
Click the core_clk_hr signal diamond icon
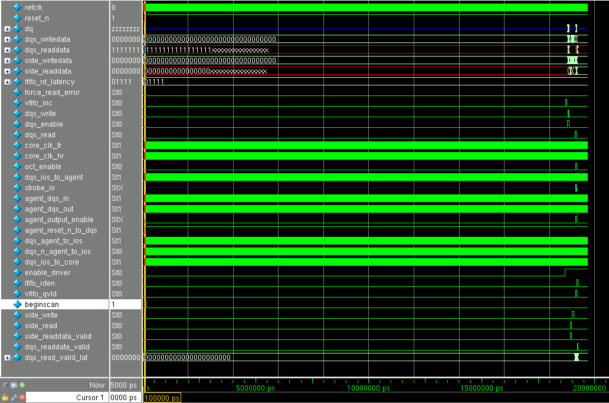point(18,156)
